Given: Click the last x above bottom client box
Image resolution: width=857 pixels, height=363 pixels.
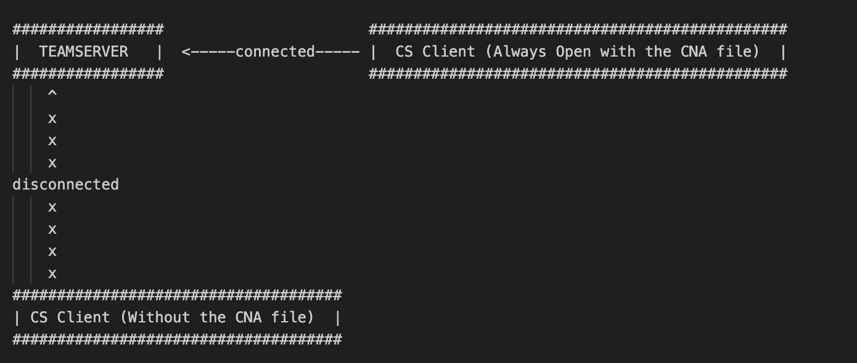Looking at the screenshot, I should 52,273.
